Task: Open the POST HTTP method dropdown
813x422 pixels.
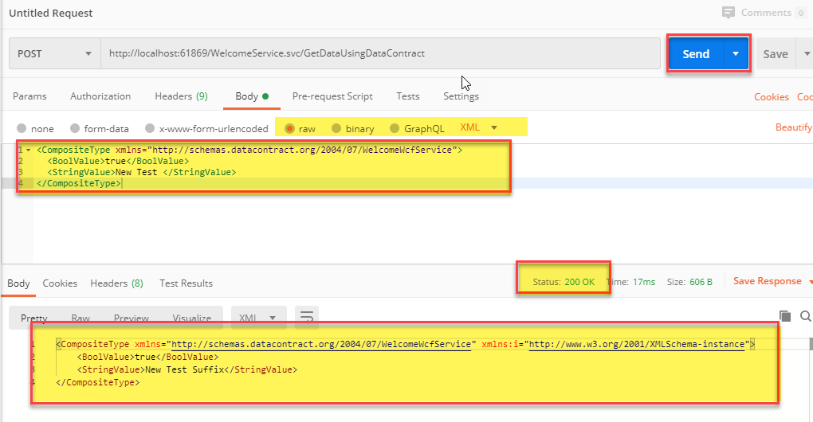Action: [x=54, y=54]
